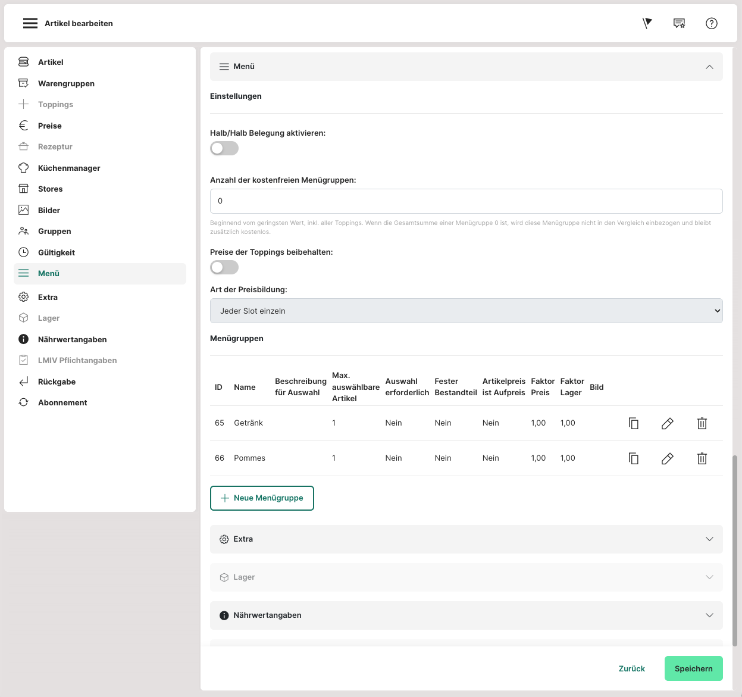Screen dimensions: 742x697
Task: Open Küchenmanager in the sidebar
Action: pos(69,168)
